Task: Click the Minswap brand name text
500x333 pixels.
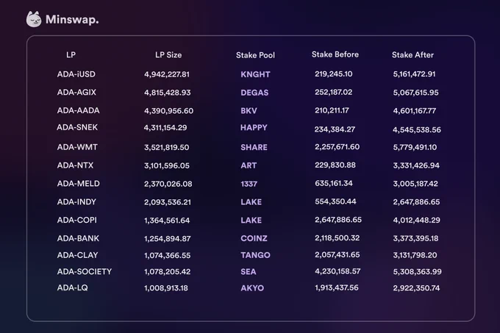Action: pyautogui.click(x=72, y=20)
